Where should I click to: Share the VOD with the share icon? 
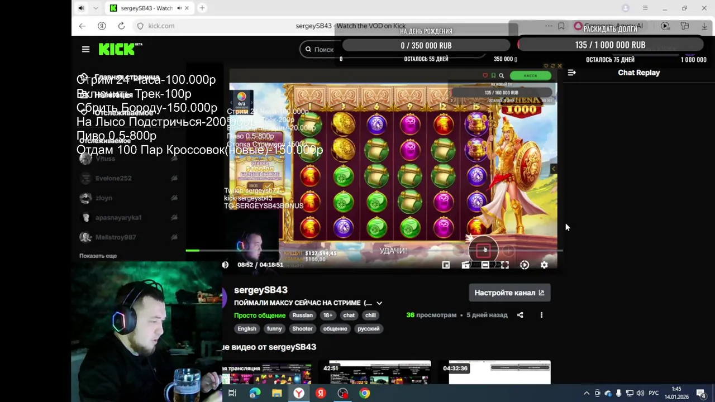click(x=520, y=315)
